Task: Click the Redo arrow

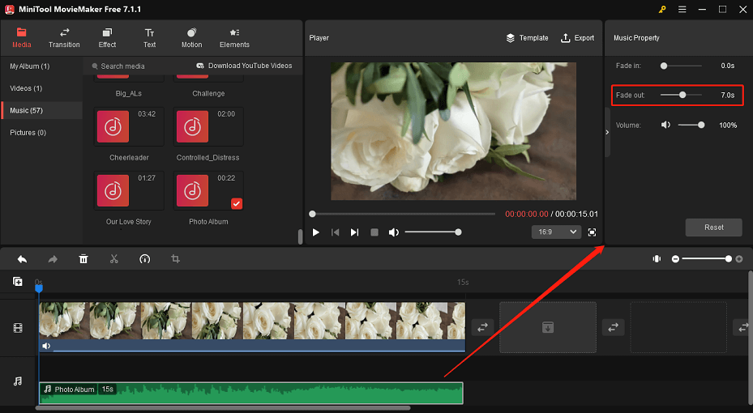Action: tap(53, 259)
